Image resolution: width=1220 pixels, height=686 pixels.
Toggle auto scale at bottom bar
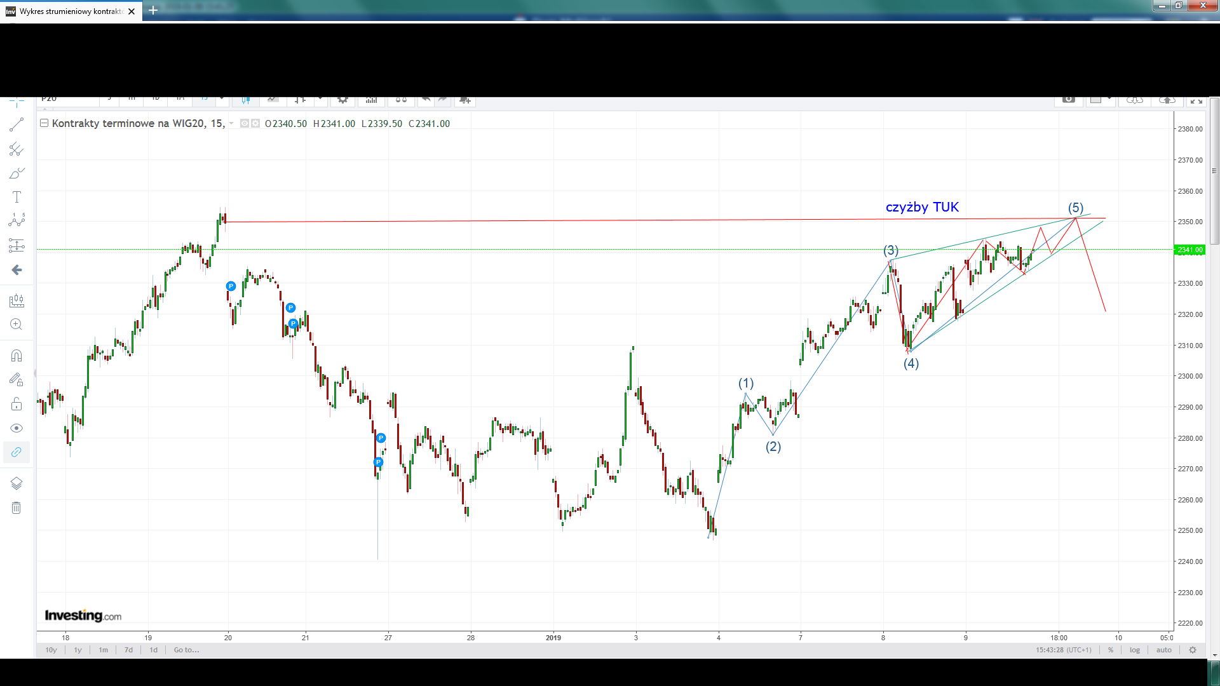click(x=1164, y=650)
